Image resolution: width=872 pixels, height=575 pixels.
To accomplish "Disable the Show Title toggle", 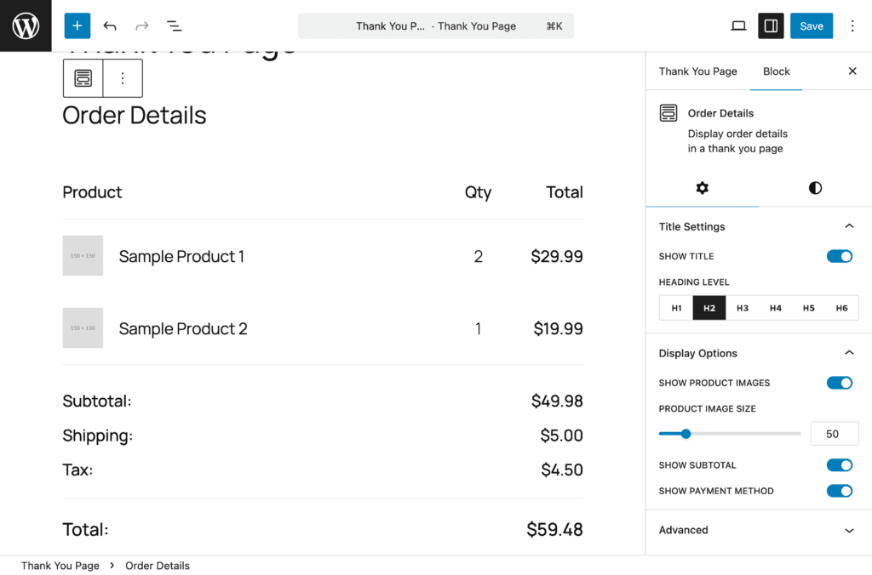I will [x=839, y=256].
